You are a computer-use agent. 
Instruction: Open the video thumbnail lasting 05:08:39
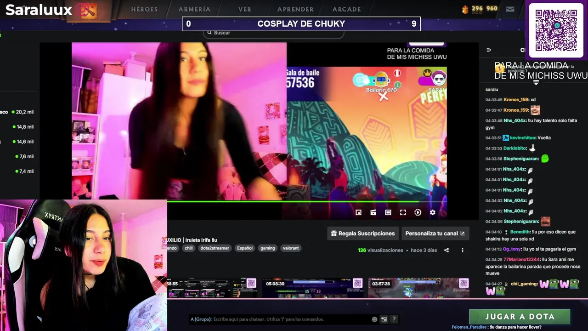pos(312,288)
